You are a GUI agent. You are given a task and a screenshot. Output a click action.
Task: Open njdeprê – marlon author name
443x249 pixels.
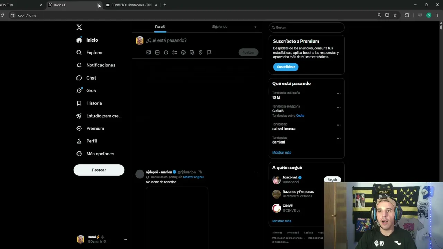[x=159, y=172]
